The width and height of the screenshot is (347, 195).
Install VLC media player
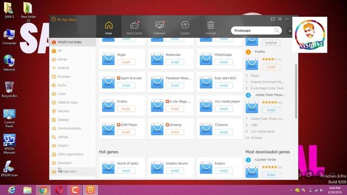click(x=224, y=109)
